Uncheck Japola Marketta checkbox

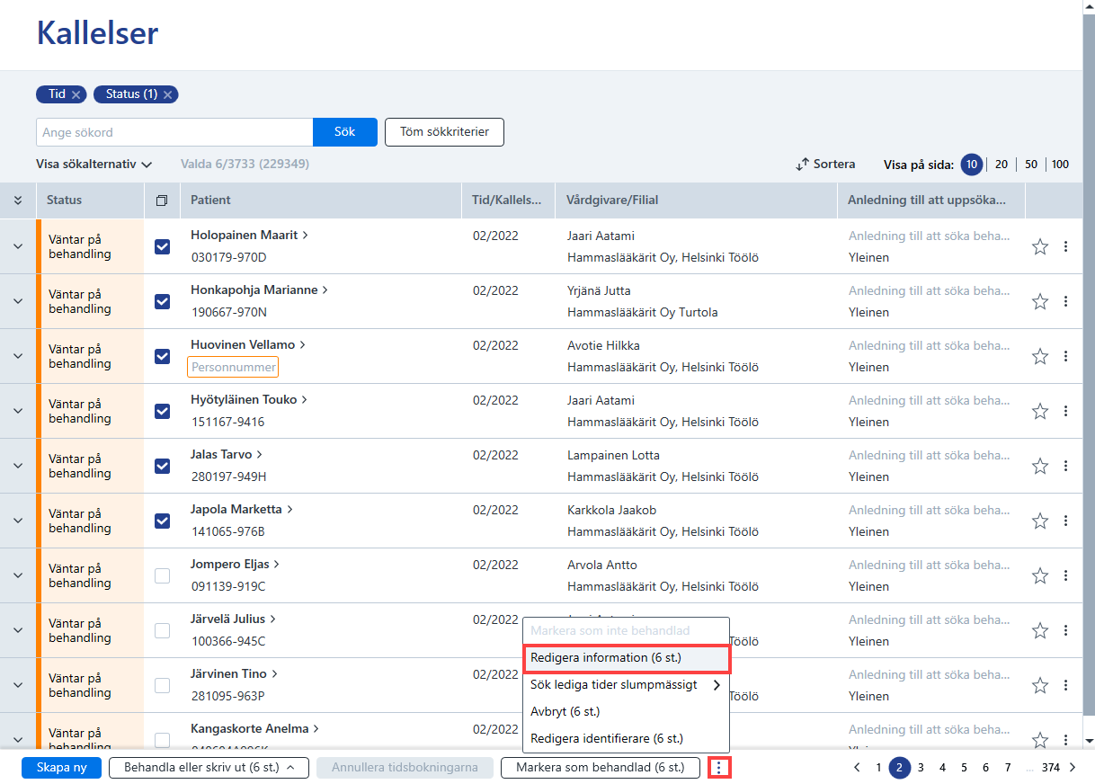click(162, 521)
